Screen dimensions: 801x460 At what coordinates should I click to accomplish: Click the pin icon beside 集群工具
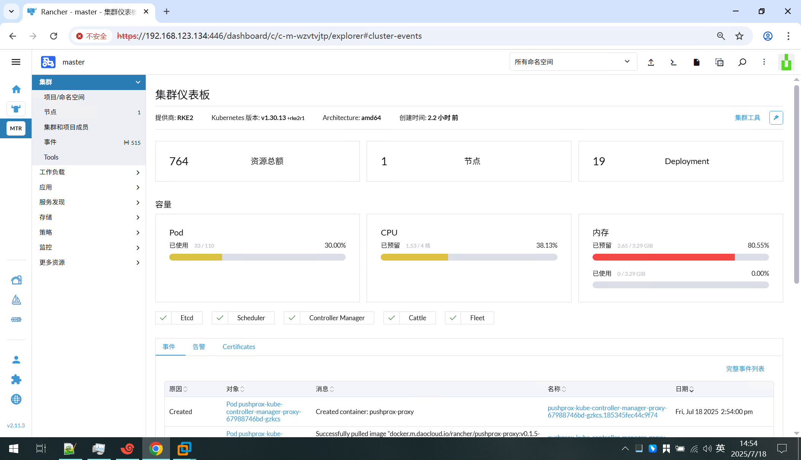[776, 118]
